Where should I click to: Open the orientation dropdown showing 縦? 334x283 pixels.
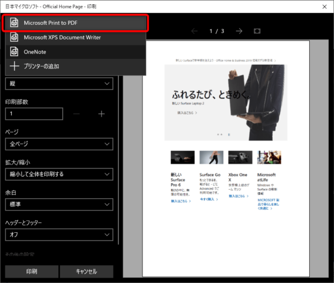coord(59,83)
